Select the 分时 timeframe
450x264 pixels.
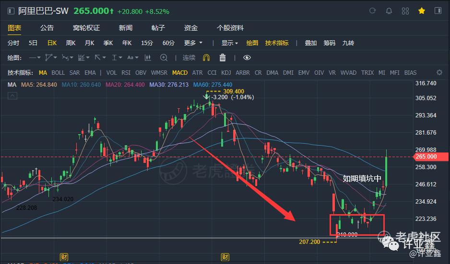[13, 43]
